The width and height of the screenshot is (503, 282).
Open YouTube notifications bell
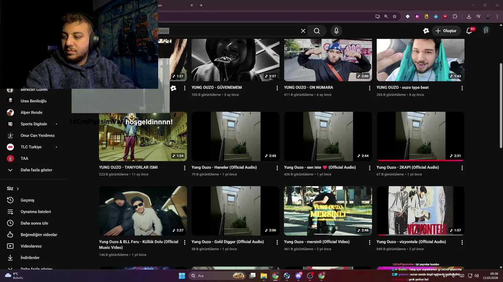(x=469, y=31)
